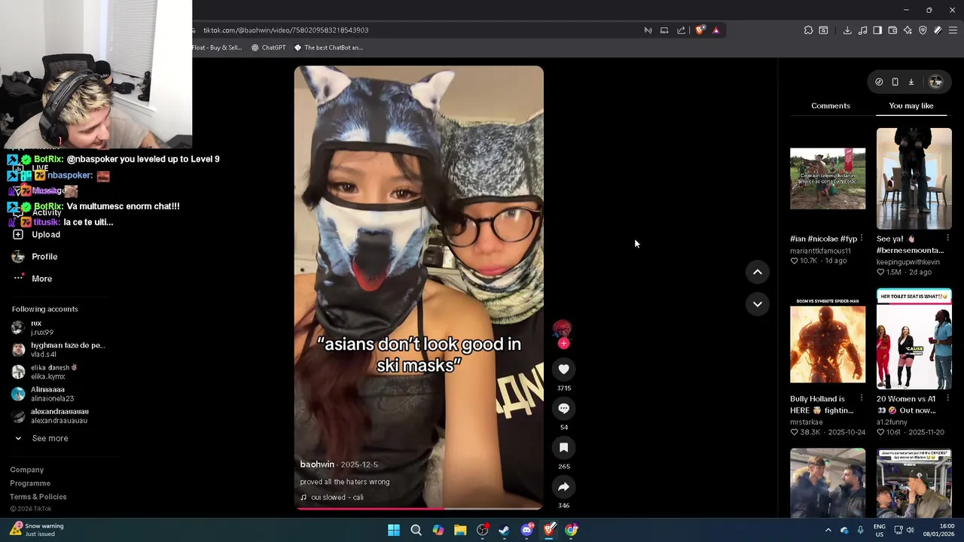The image size is (964, 542).
Task: Click the TikTok coins icon in top pill
Action: pyautogui.click(x=879, y=82)
